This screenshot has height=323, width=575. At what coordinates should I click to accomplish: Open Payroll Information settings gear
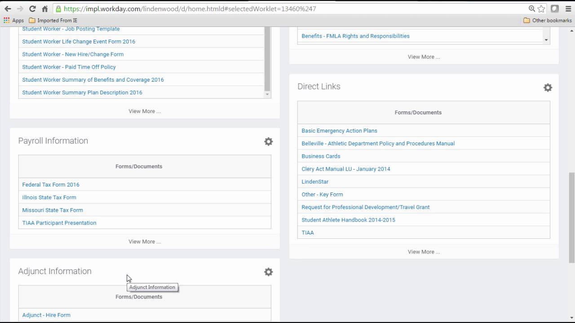tap(268, 142)
